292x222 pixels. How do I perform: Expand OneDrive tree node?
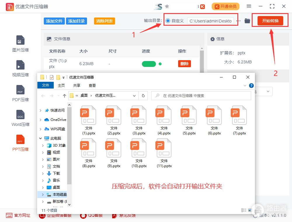(41, 120)
